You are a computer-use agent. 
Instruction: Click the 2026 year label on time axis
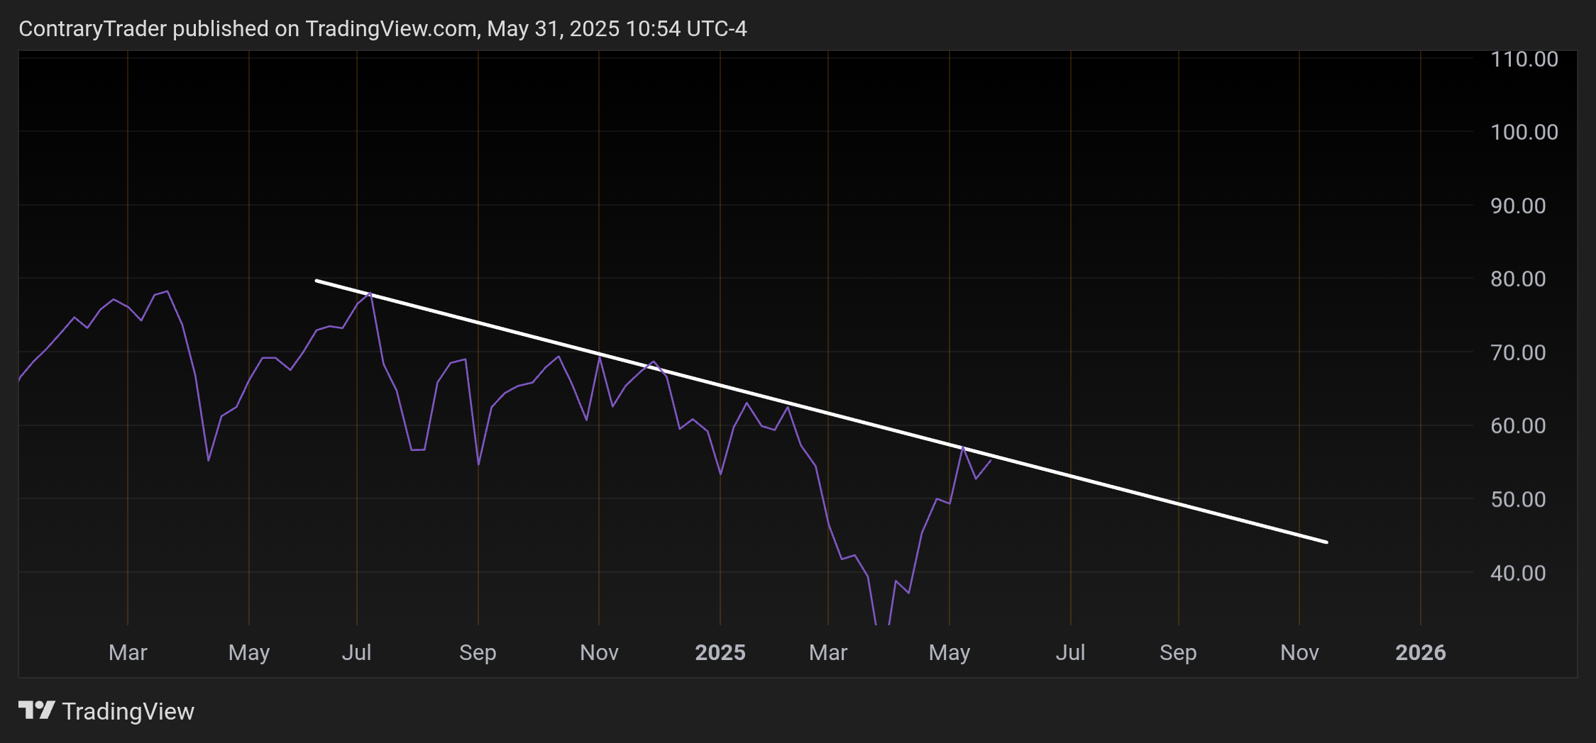pos(1421,652)
